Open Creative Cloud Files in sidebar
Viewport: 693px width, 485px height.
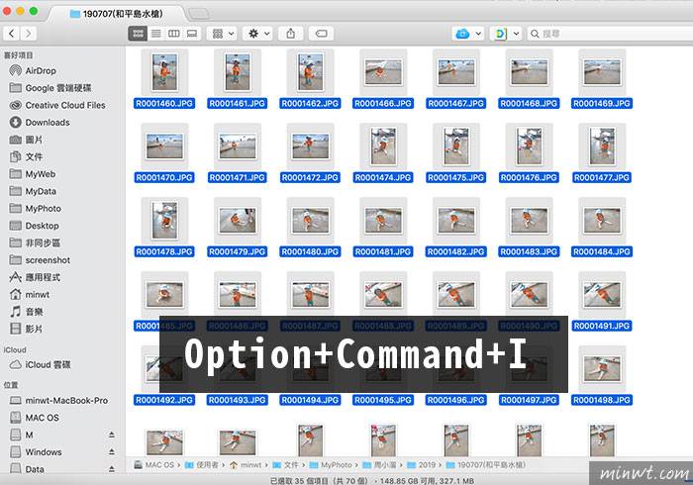(64, 105)
